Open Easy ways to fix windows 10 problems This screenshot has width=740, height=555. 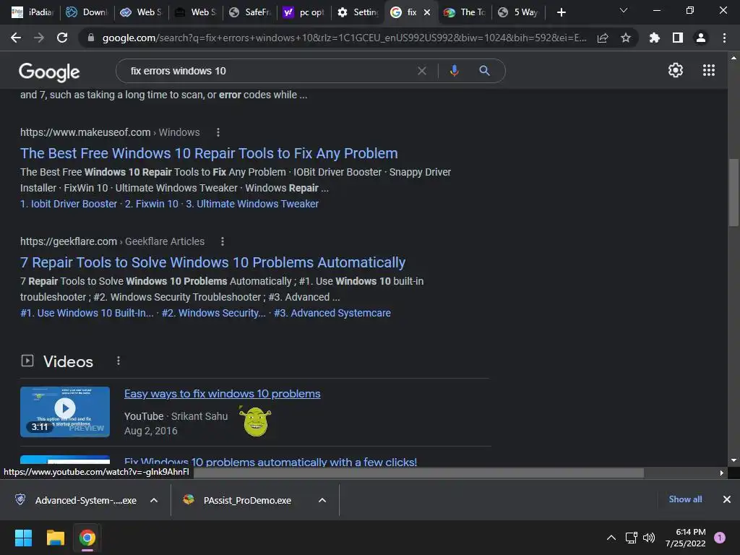pyautogui.click(x=223, y=394)
